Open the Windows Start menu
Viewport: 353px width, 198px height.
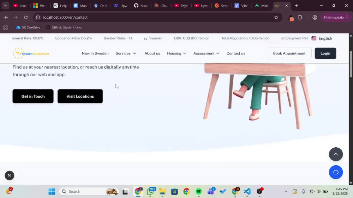point(52,192)
